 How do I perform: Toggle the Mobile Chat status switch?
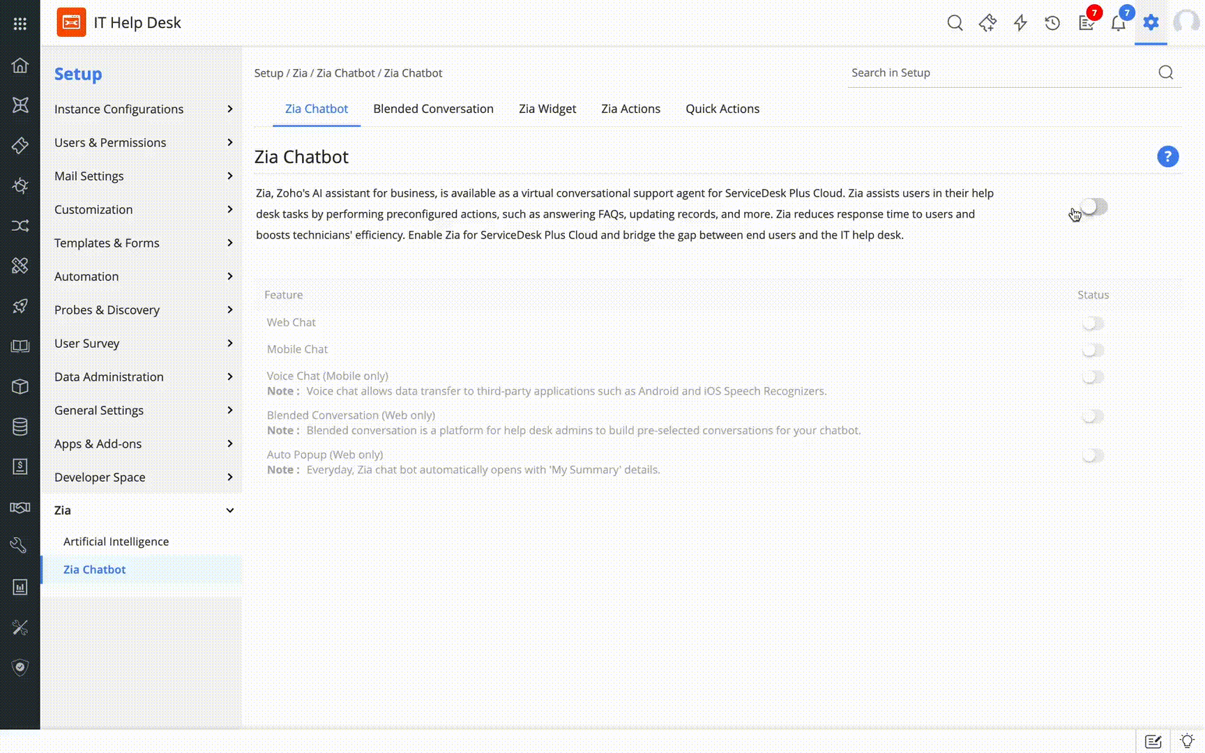[x=1093, y=349]
